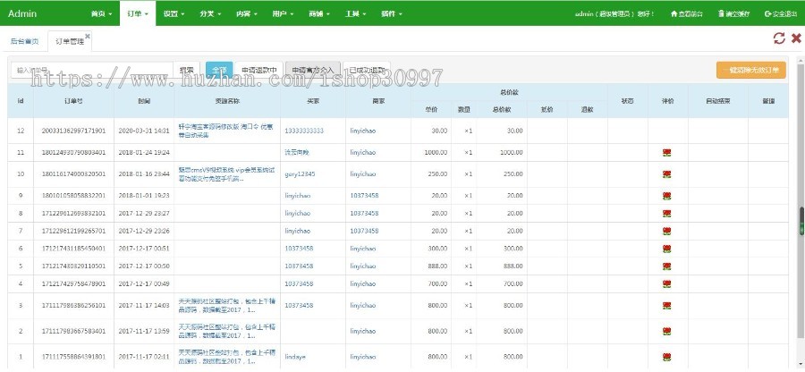805x372 pixels.
Task: Open buyer link gary12345
Action: click(x=300, y=174)
